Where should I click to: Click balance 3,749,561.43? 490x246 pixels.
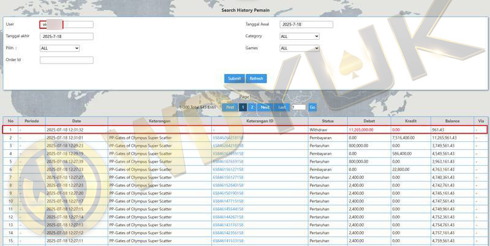pyautogui.click(x=443, y=146)
